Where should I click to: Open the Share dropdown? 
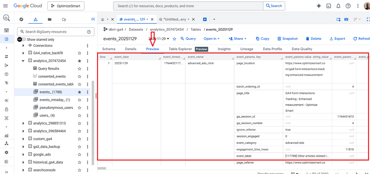(237, 39)
